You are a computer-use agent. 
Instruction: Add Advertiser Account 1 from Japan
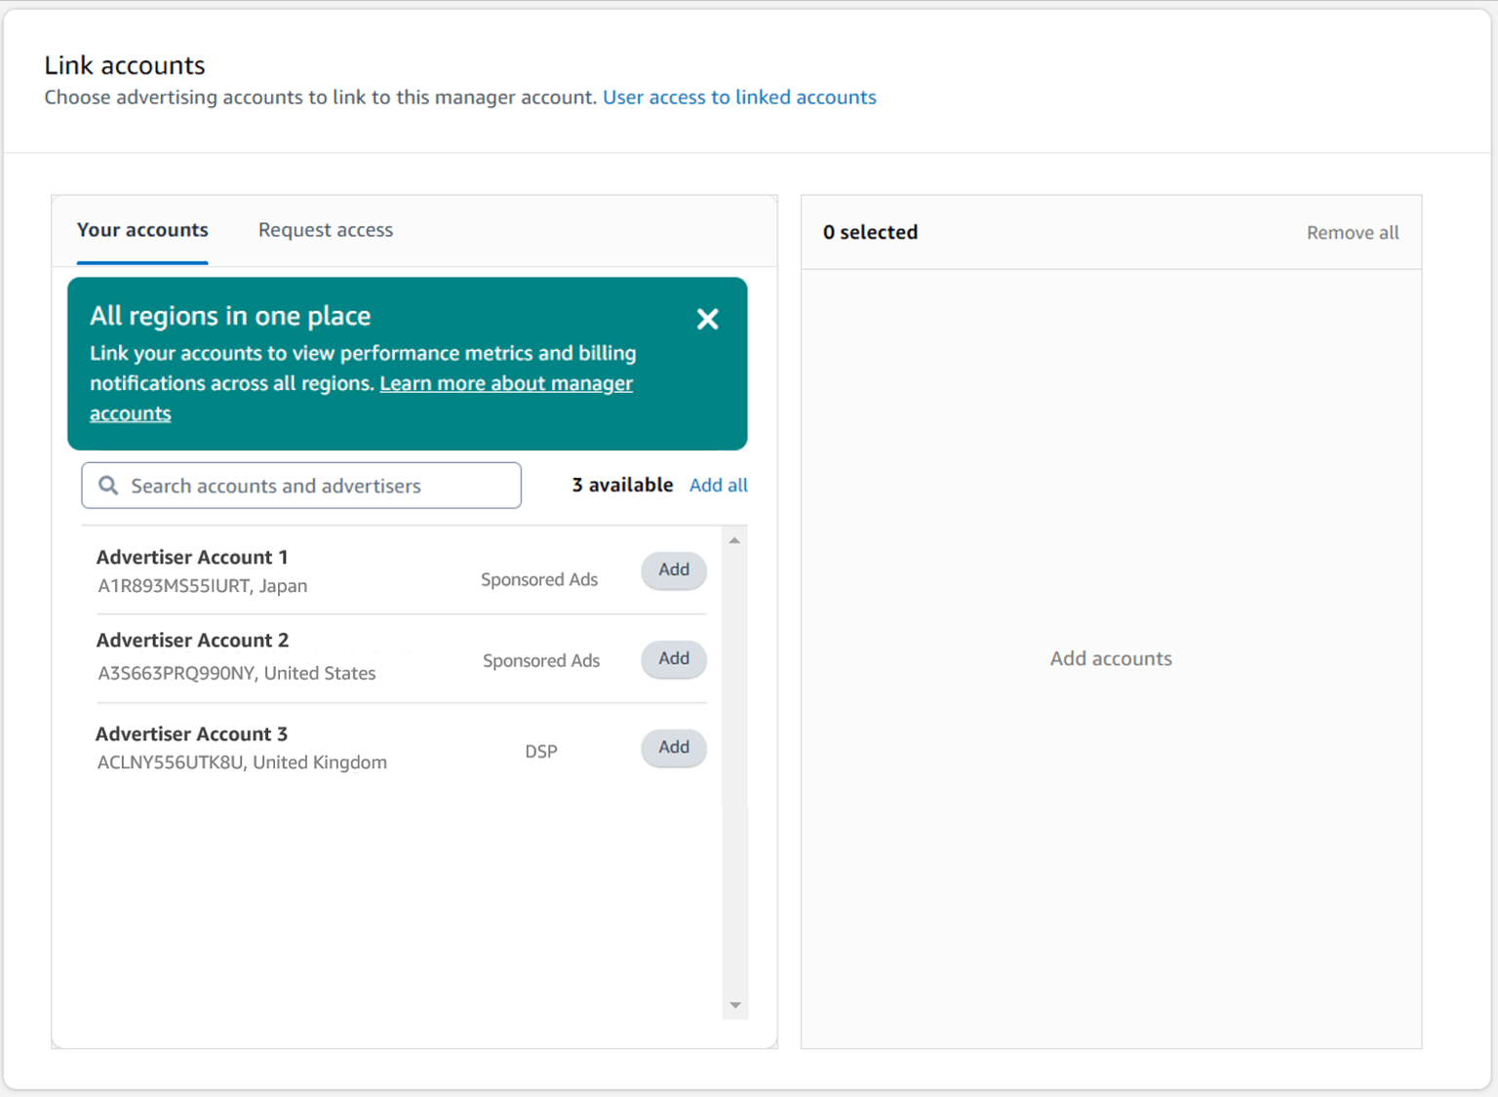(x=673, y=570)
